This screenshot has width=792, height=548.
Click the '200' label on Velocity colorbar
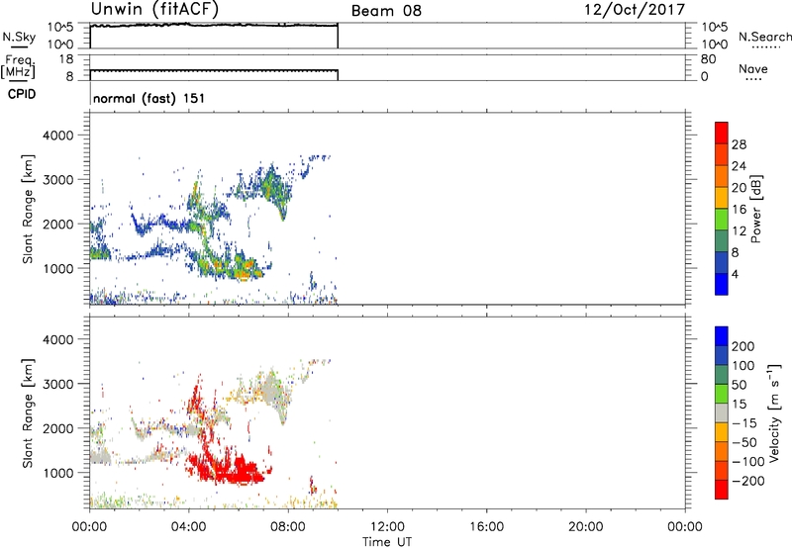tap(743, 346)
